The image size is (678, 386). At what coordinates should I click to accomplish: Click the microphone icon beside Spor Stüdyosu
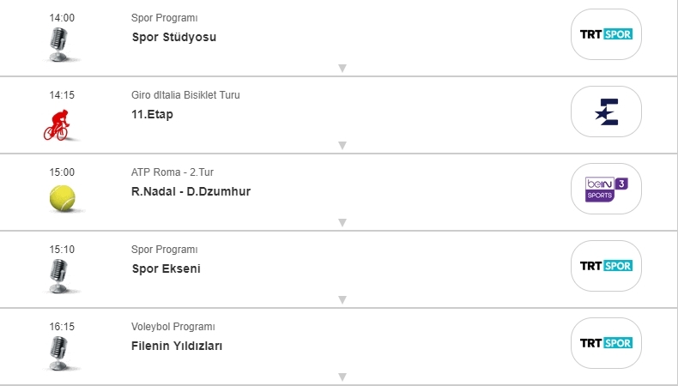58,44
